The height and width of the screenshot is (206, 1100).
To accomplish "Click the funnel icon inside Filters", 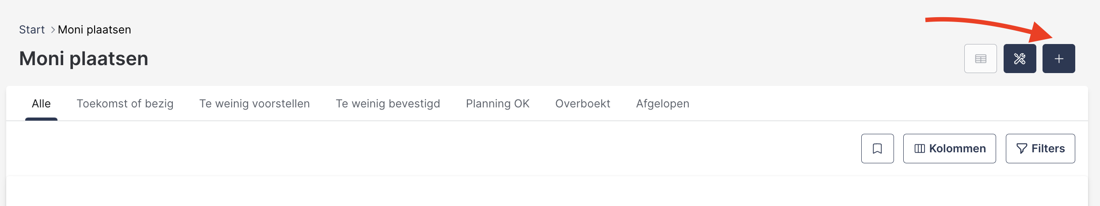I will click(x=1022, y=149).
